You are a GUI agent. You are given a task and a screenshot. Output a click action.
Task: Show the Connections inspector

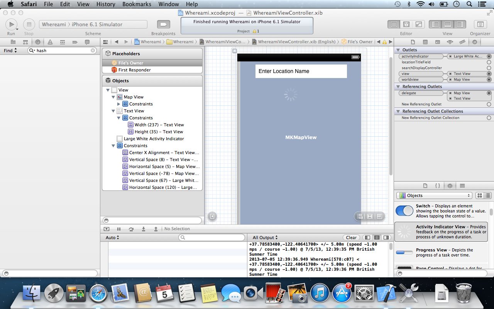point(475,42)
